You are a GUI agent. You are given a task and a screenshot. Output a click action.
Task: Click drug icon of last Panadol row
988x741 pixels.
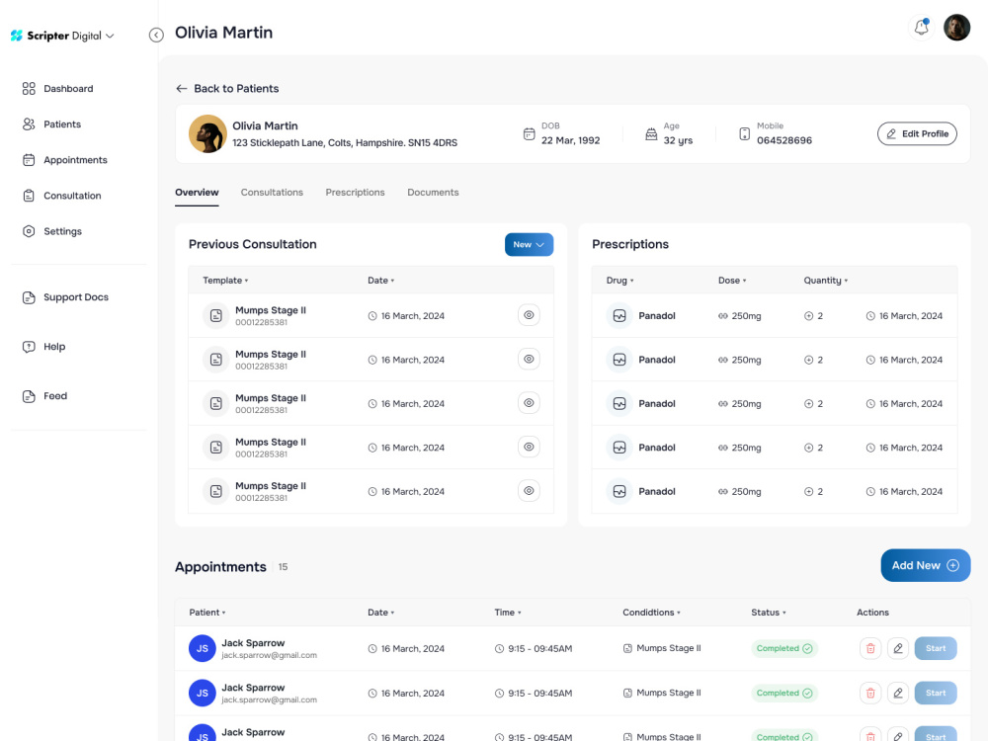(619, 491)
